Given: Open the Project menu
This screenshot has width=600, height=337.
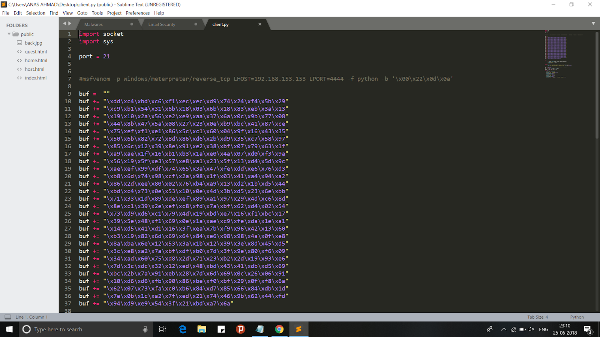Looking at the screenshot, I should [114, 13].
